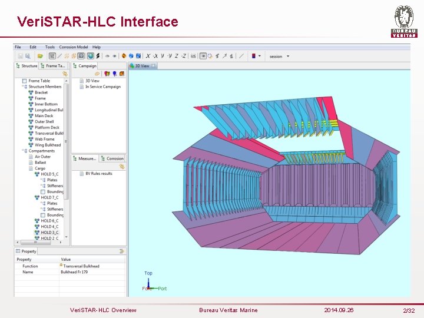Toggle the globe view button in the toolbar
Screen dimensions: 424x318
[x=91, y=56]
